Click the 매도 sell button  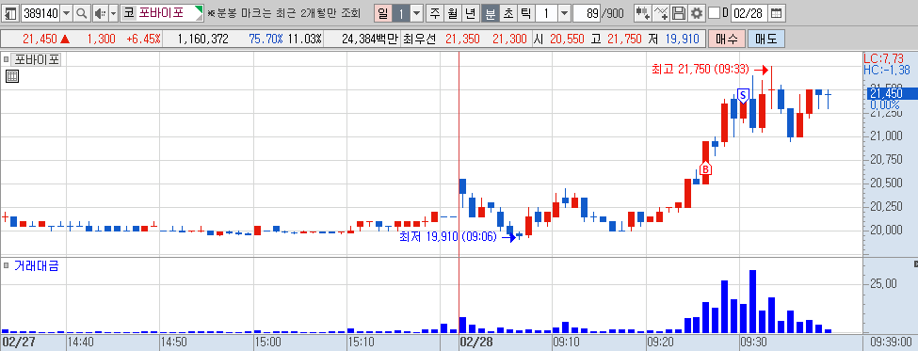coord(766,40)
